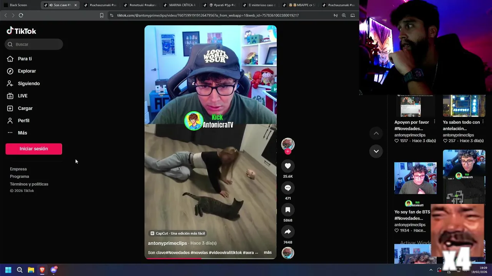Go to the next video with the down arrow

[x=376, y=151]
